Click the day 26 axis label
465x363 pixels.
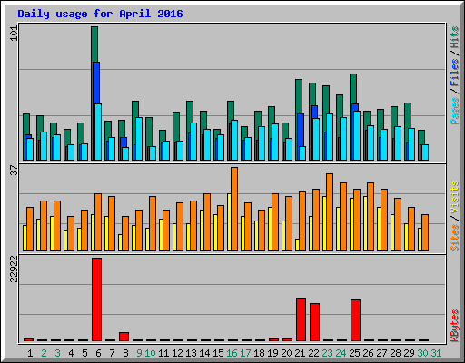pyautogui.click(x=368, y=353)
